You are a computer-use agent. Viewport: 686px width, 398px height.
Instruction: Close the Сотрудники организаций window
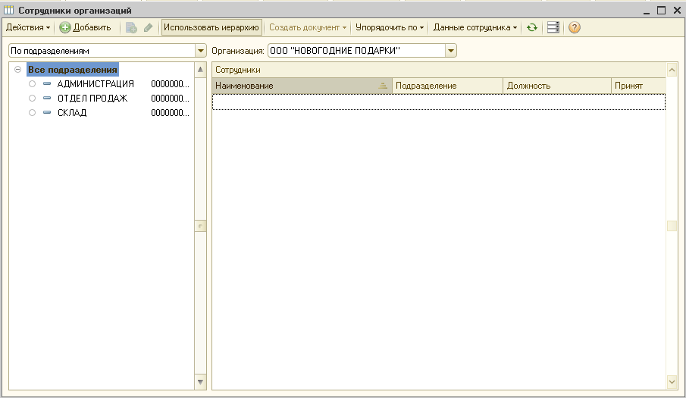click(677, 10)
